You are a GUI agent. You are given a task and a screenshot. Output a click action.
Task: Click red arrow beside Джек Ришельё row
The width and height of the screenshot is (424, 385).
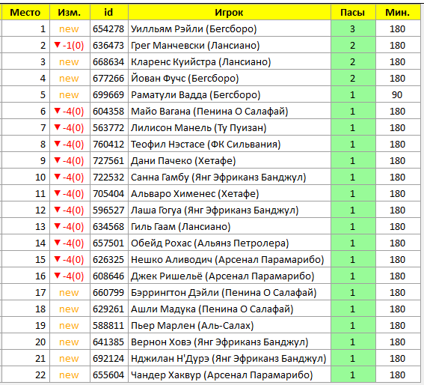pyautogui.click(x=57, y=276)
